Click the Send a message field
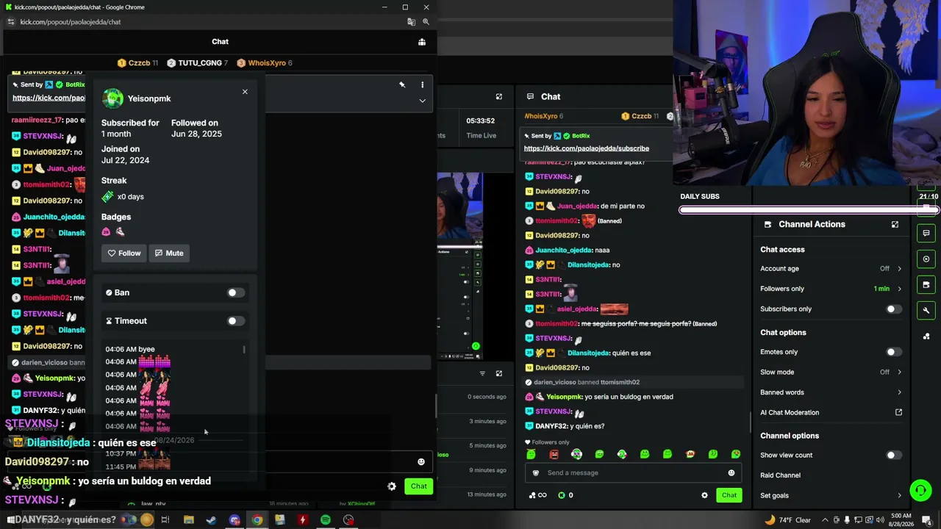The height and width of the screenshot is (529, 941). (x=632, y=473)
